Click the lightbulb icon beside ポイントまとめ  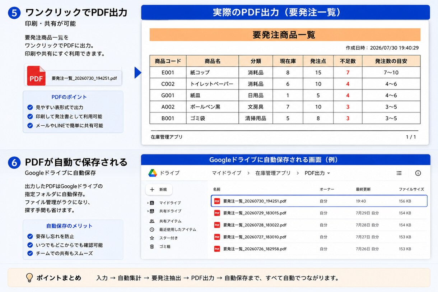(x=29, y=278)
